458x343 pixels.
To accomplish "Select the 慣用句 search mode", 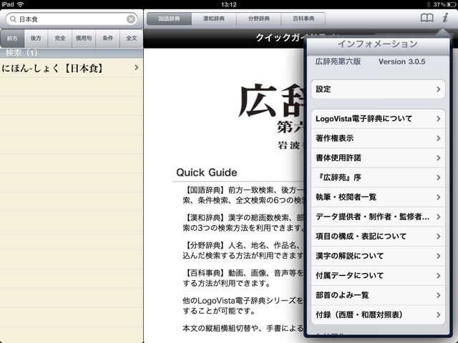I will (x=84, y=38).
